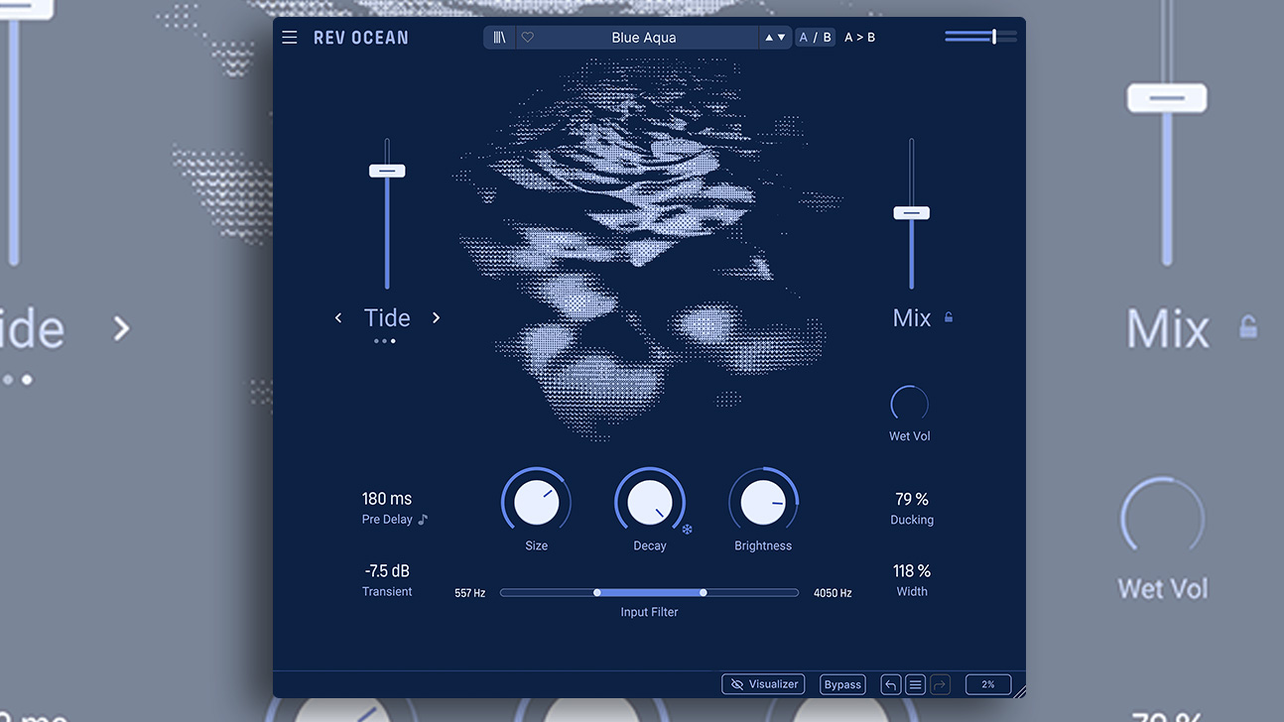Open the undo history list

915,684
